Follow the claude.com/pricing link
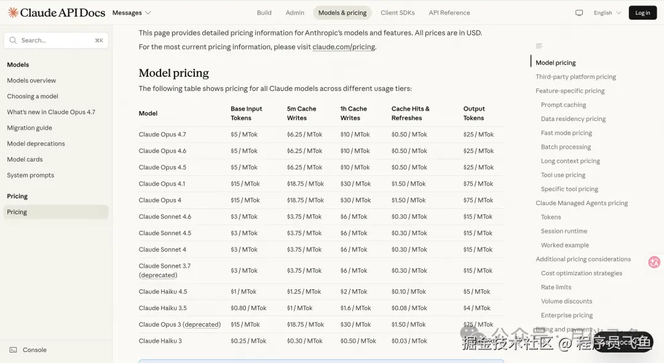The height and width of the screenshot is (363, 664). tap(344, 47)
